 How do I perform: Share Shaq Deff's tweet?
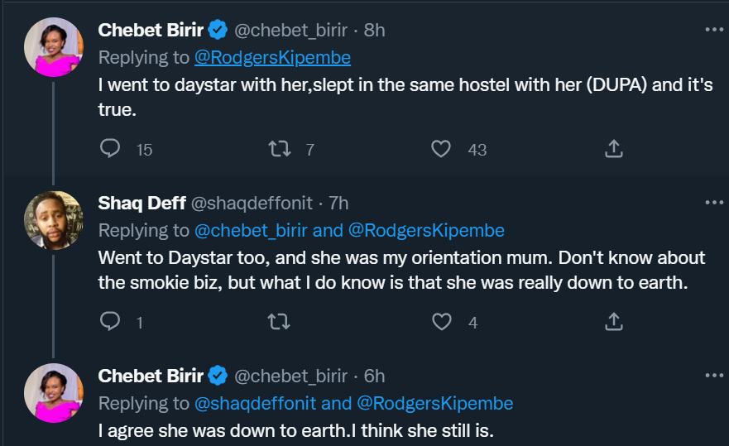click(x=613, y=322)
